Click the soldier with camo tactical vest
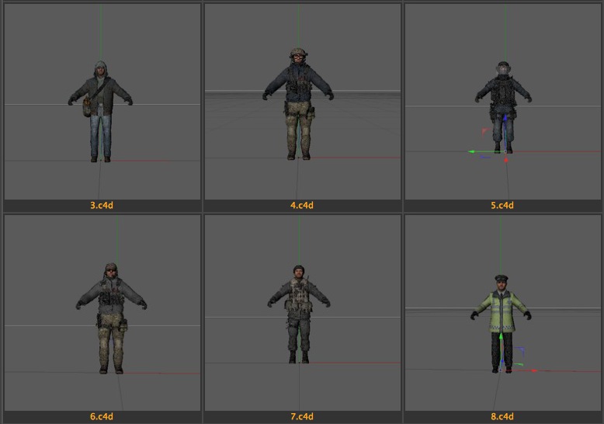This screenshot has width=604, height=424. [x=299, y=311]
